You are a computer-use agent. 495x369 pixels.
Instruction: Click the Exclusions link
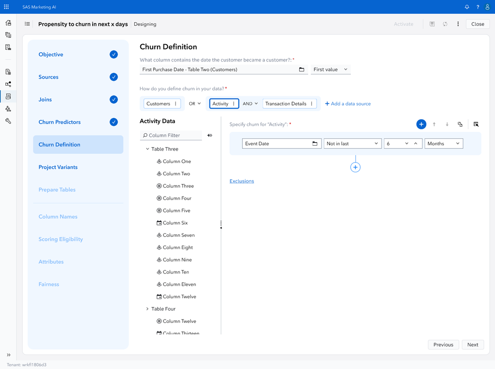coord(242,181)
